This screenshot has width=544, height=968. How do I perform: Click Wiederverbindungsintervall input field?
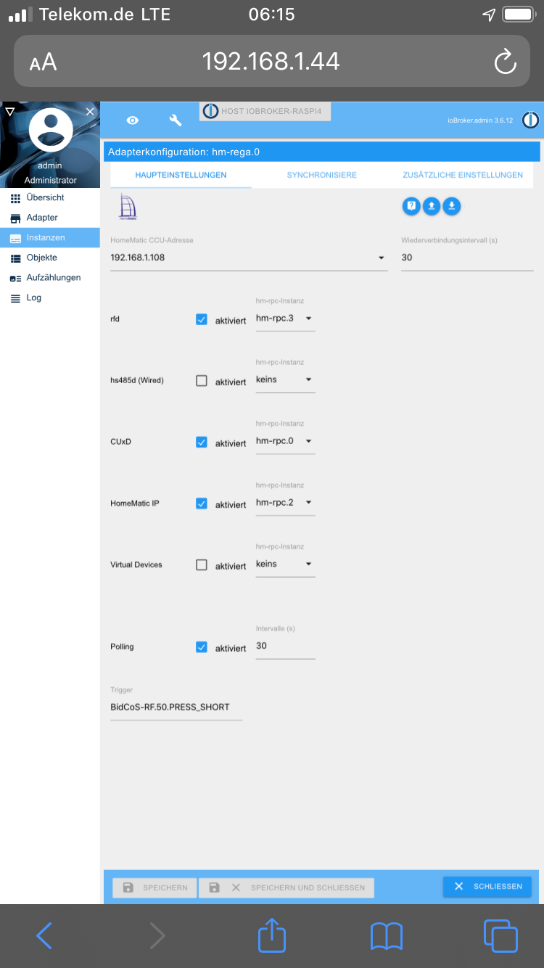467,258
